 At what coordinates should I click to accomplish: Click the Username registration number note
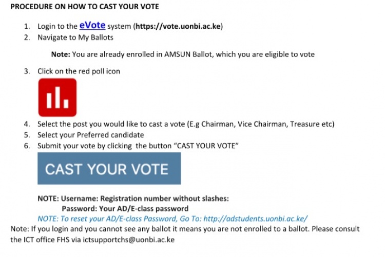coord(133,199)
